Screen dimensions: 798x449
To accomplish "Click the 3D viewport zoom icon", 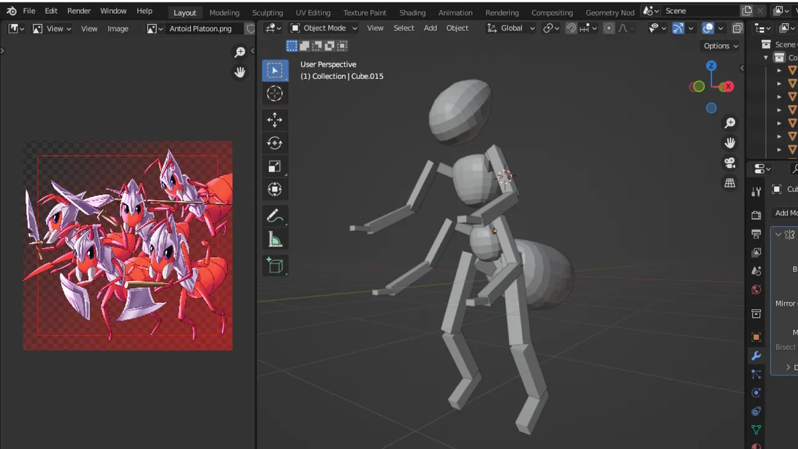I will [730, 123].
